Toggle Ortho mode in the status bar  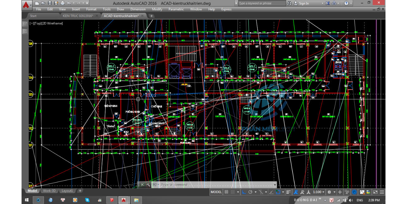[244, 192]
